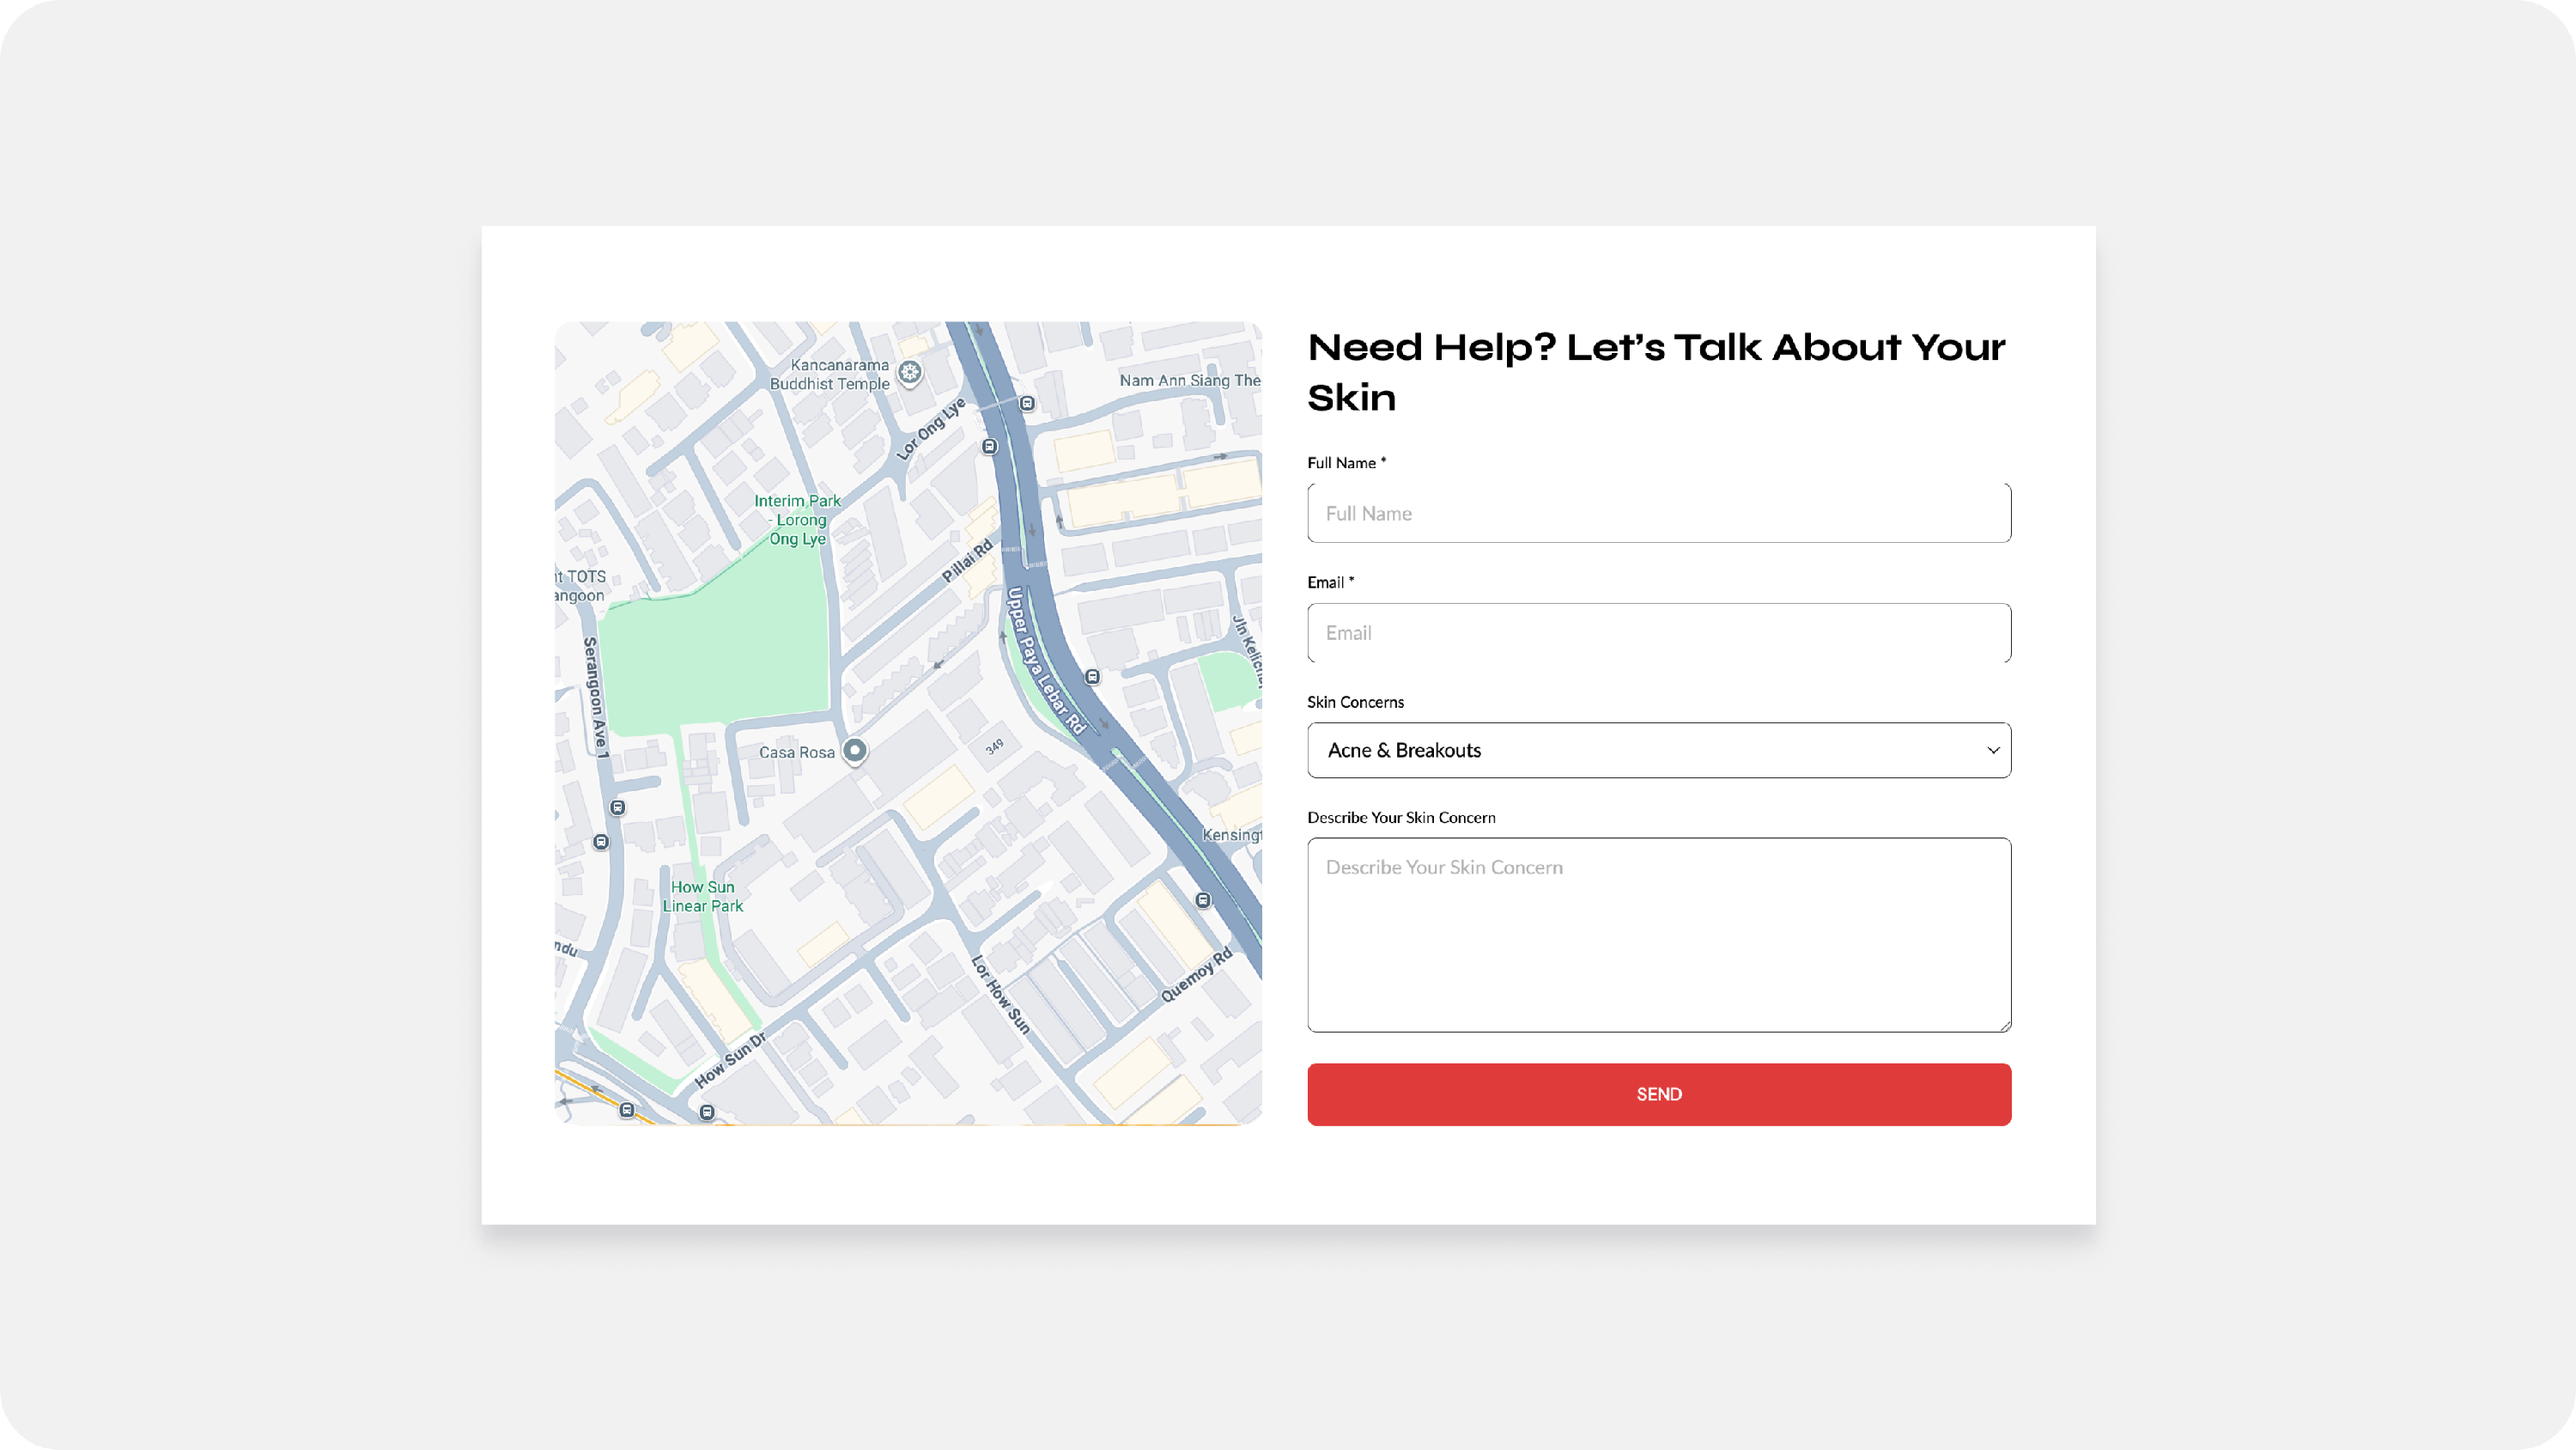Click the Need Help heading text
This screenshot has width=2576, height=1450.
1656,372
